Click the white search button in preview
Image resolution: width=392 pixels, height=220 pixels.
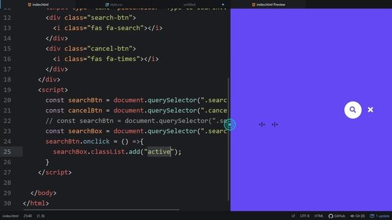[x=353, y=110]
